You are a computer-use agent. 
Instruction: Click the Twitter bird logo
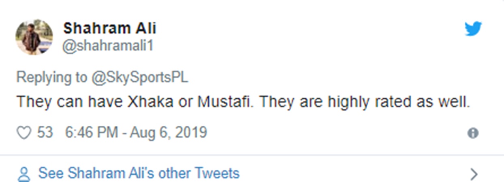pos(473,29)
